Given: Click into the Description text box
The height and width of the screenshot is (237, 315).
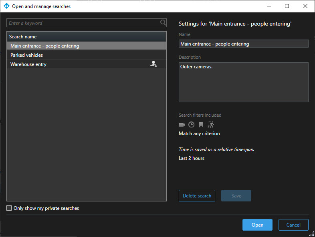Looking at the screenshot, I should pyautogui.click(x=243, y=82).
